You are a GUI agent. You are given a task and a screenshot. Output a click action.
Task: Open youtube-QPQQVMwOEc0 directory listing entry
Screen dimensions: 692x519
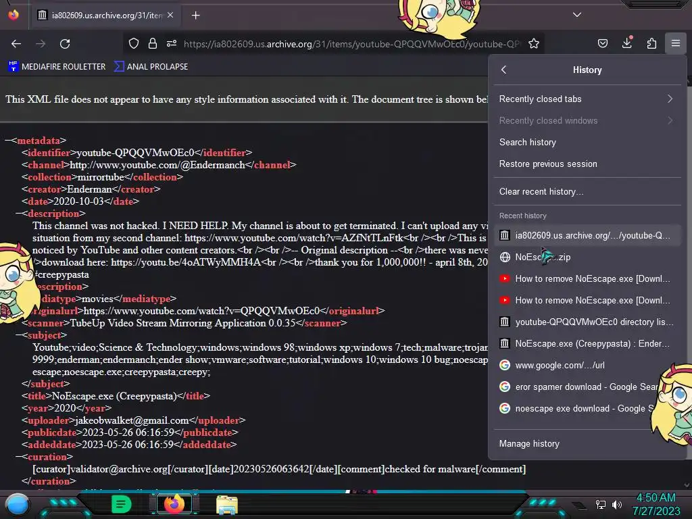tap(587, 322)
